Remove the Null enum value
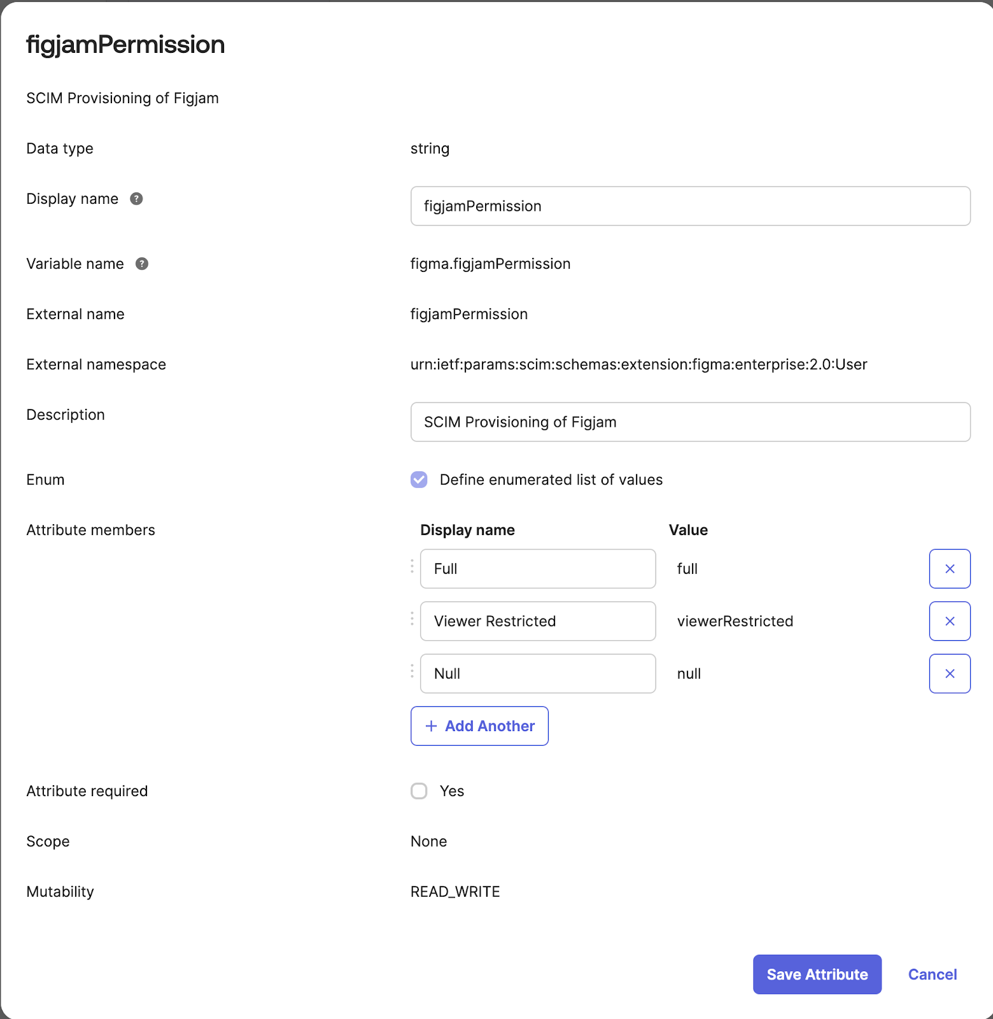The image size is (993, 1019). pyautogui.click(x=950, y=673)
